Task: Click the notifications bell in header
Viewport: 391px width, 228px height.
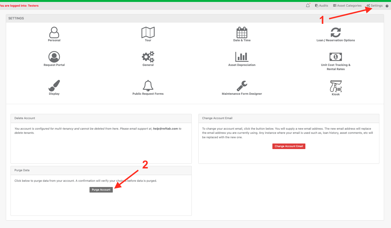Action: (308, 6)
